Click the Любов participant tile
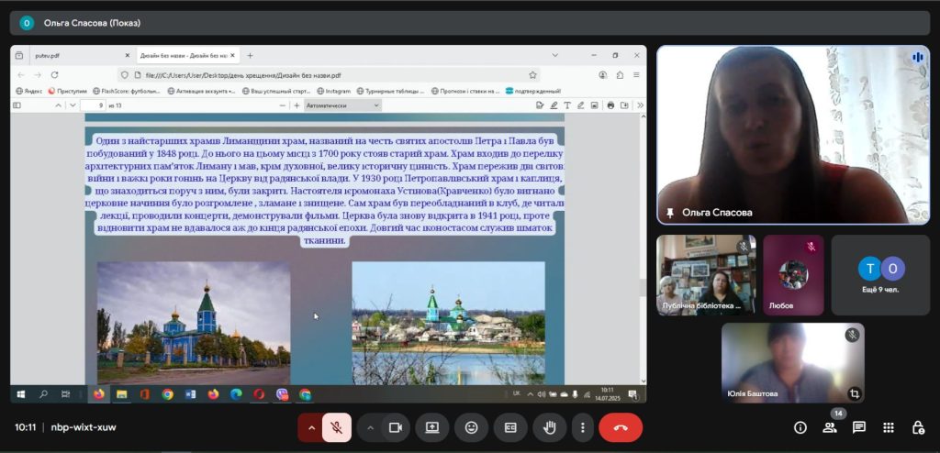940x453 pixels. [793, 275]
